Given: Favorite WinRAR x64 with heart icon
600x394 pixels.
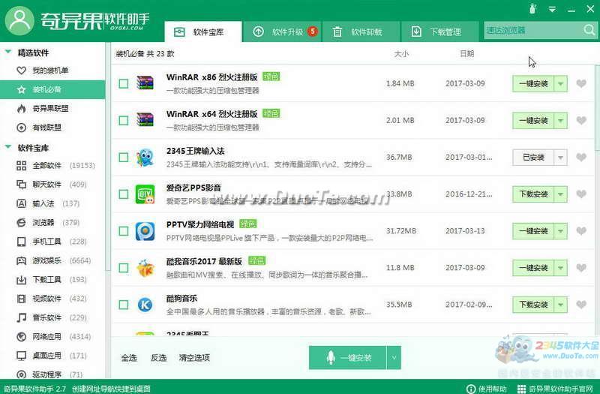Looking at the screenshot, I should pyautogui.click(x=581, y=120).
